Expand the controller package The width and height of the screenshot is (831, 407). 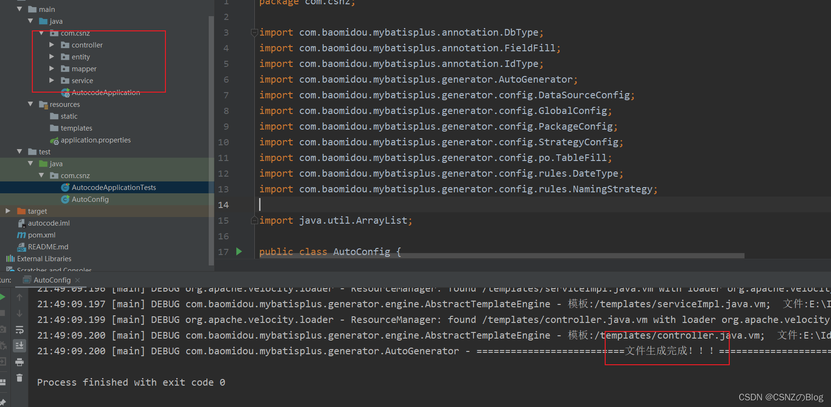click(52, 45)
